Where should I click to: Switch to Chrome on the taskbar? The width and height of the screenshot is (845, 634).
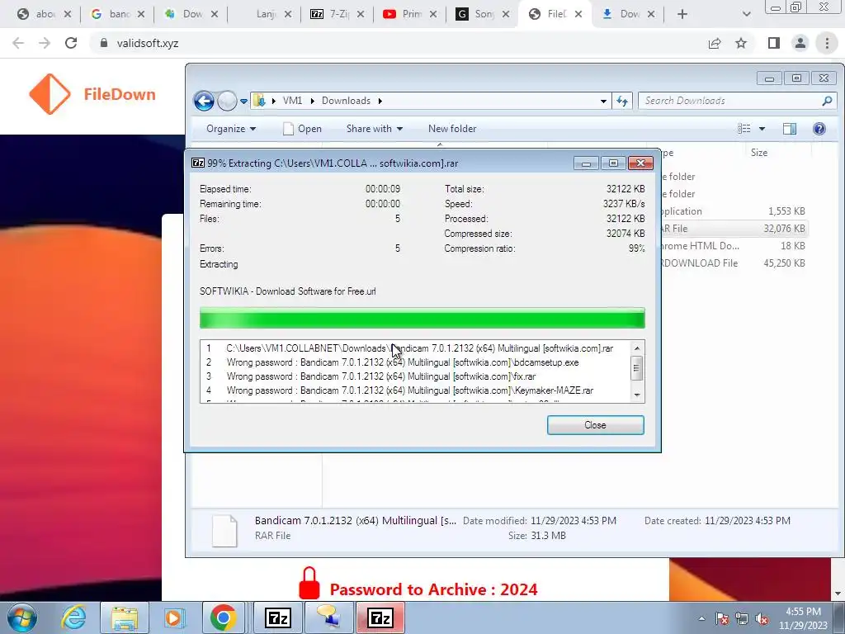(223, 617)
